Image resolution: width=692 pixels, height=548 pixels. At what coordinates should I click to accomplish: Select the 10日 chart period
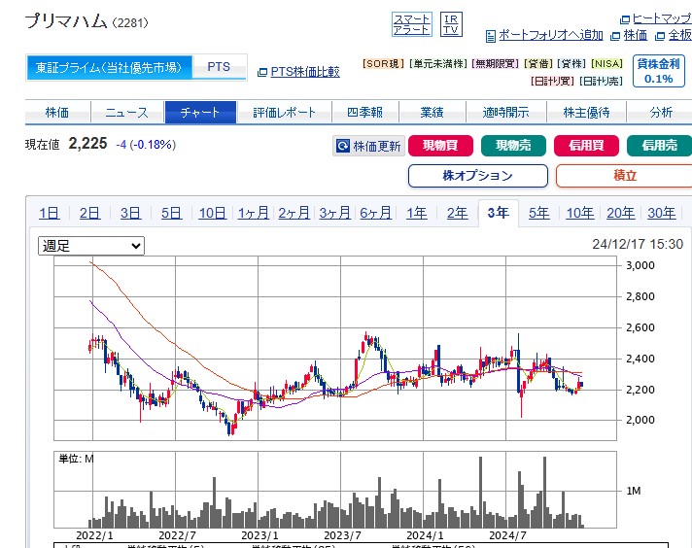pos(212,213)
